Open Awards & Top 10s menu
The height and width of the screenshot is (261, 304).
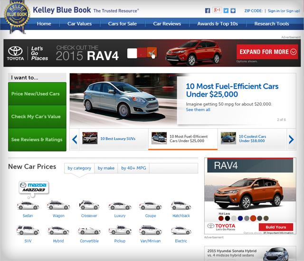pos(218,24)
